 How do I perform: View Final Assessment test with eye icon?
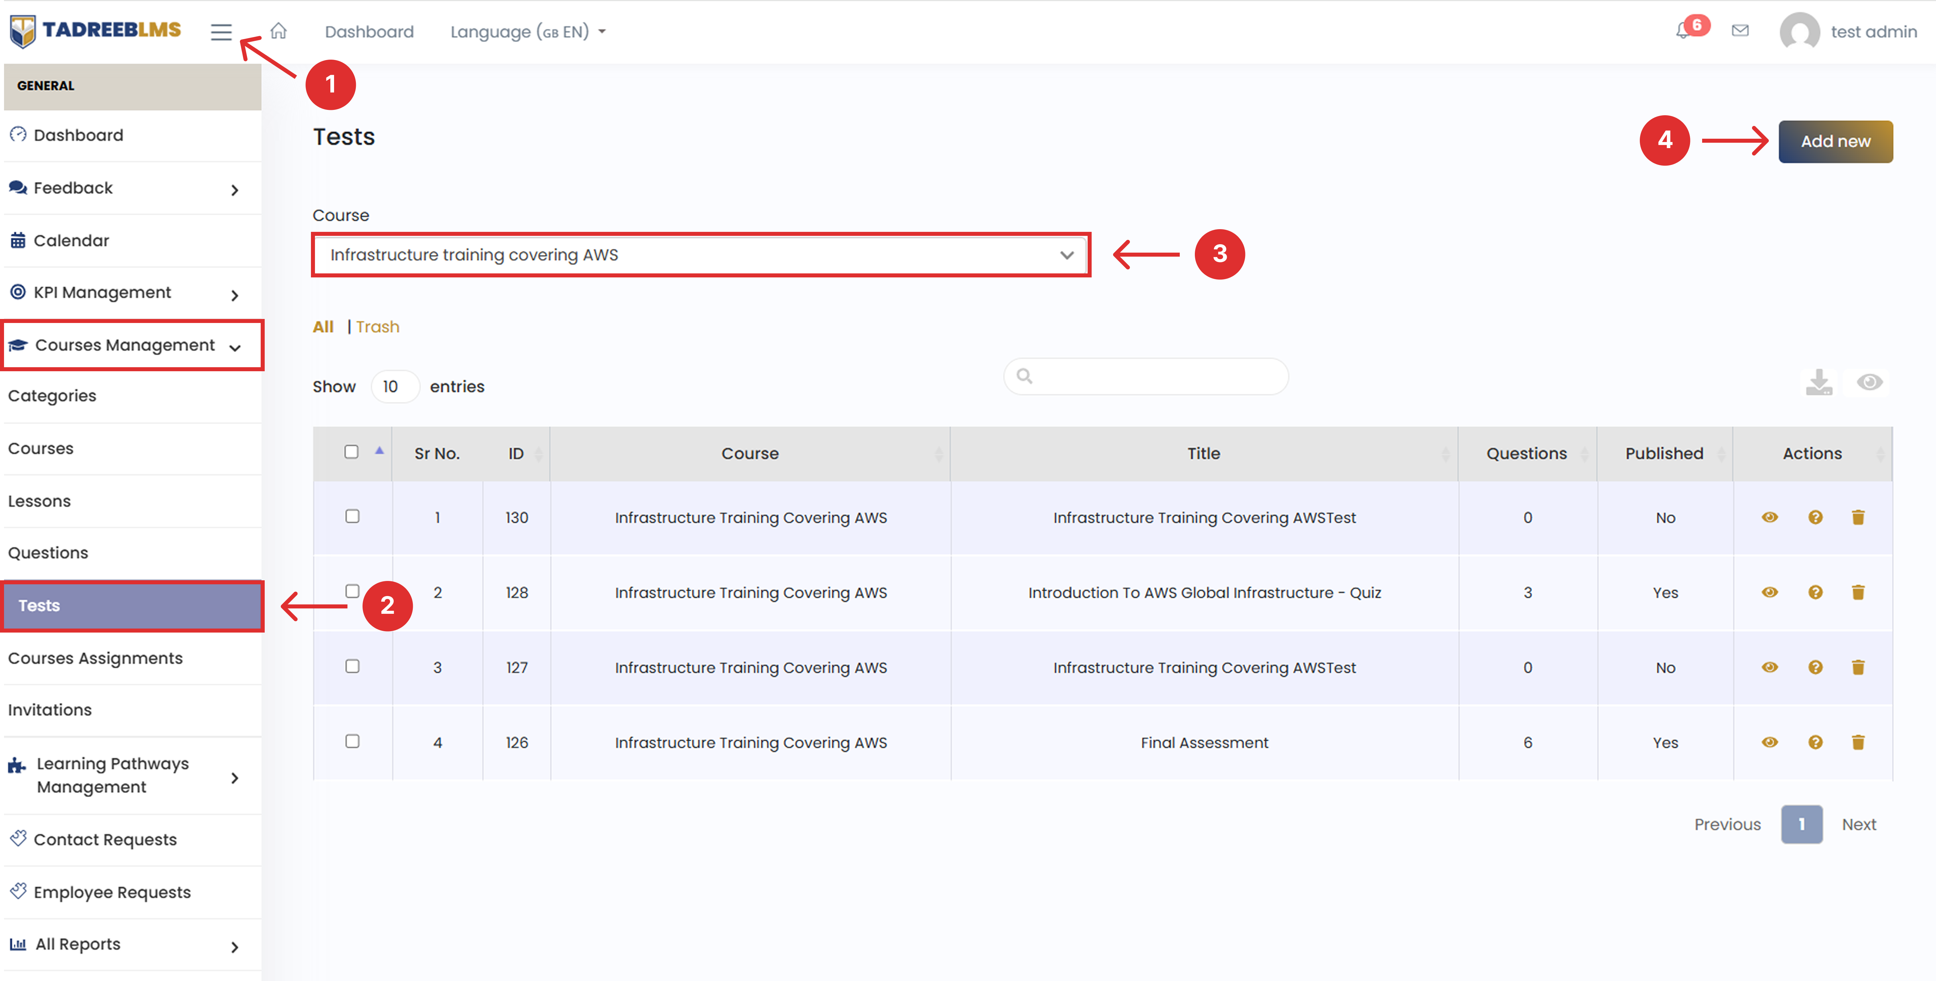(1770, 743)
